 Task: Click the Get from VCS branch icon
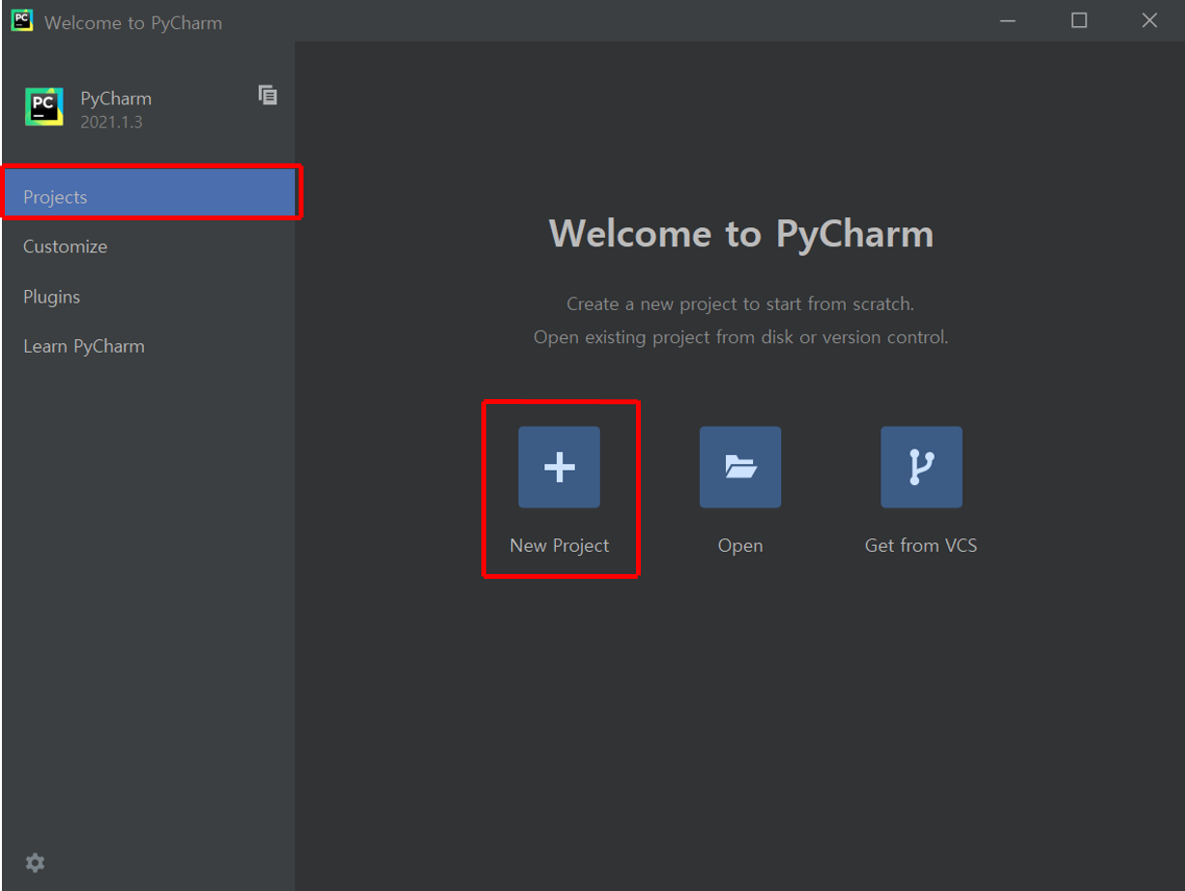(x=921, y=467)
